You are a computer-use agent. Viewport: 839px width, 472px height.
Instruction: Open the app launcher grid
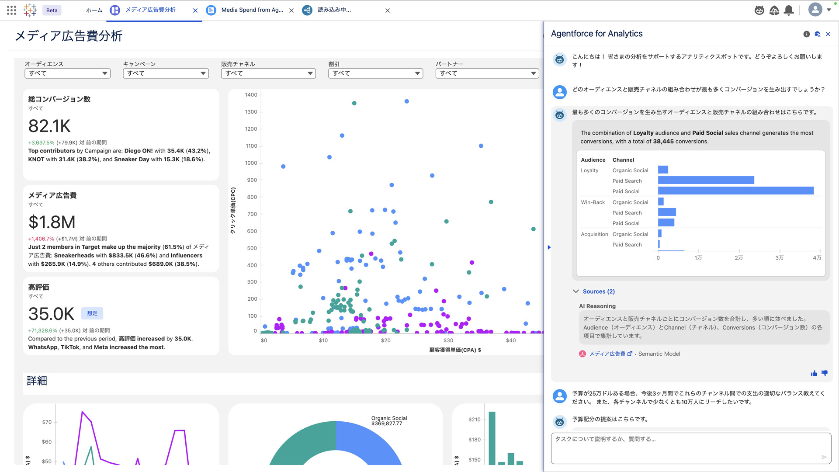point(12,10)
